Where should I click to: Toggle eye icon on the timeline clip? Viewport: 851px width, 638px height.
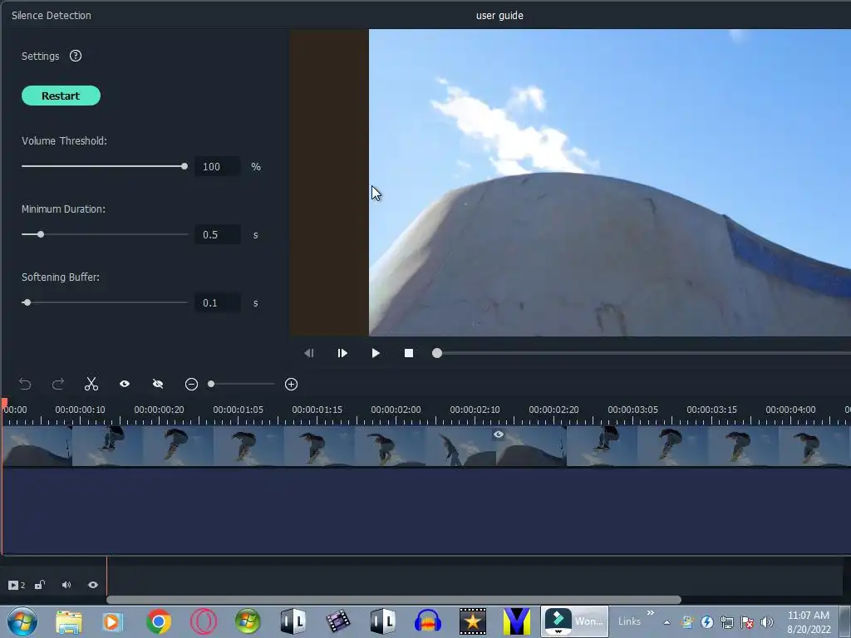coord(499,434)
